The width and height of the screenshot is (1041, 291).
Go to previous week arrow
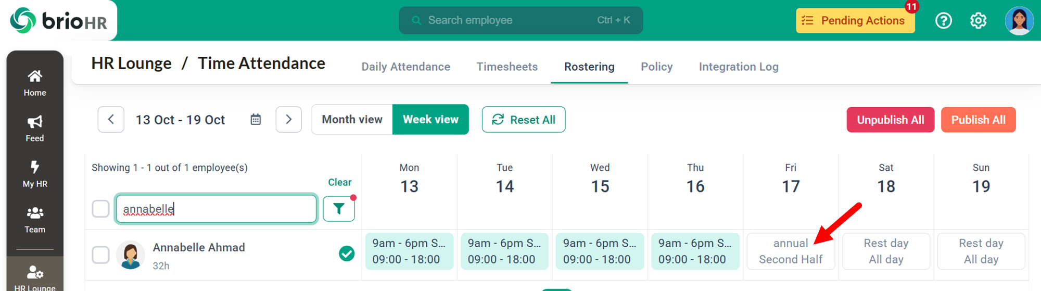pyautogui.click(x=111, y=120)
